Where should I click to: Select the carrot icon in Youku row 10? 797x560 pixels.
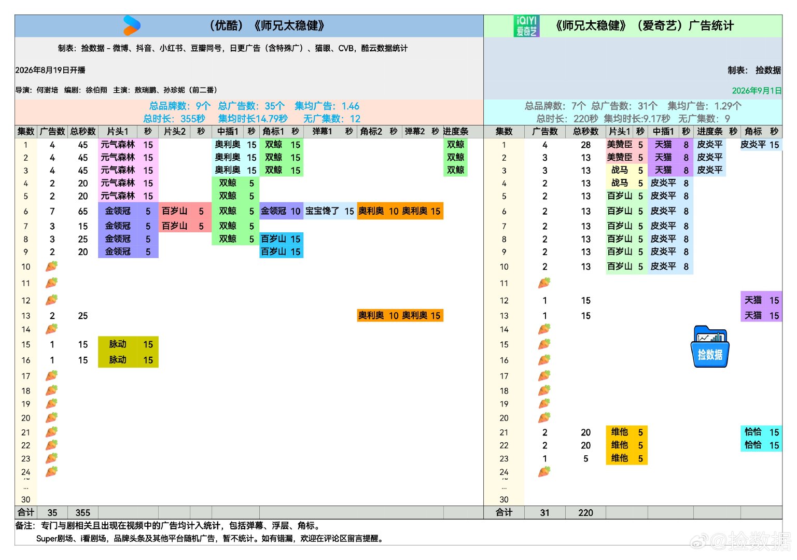click(51, 267)
